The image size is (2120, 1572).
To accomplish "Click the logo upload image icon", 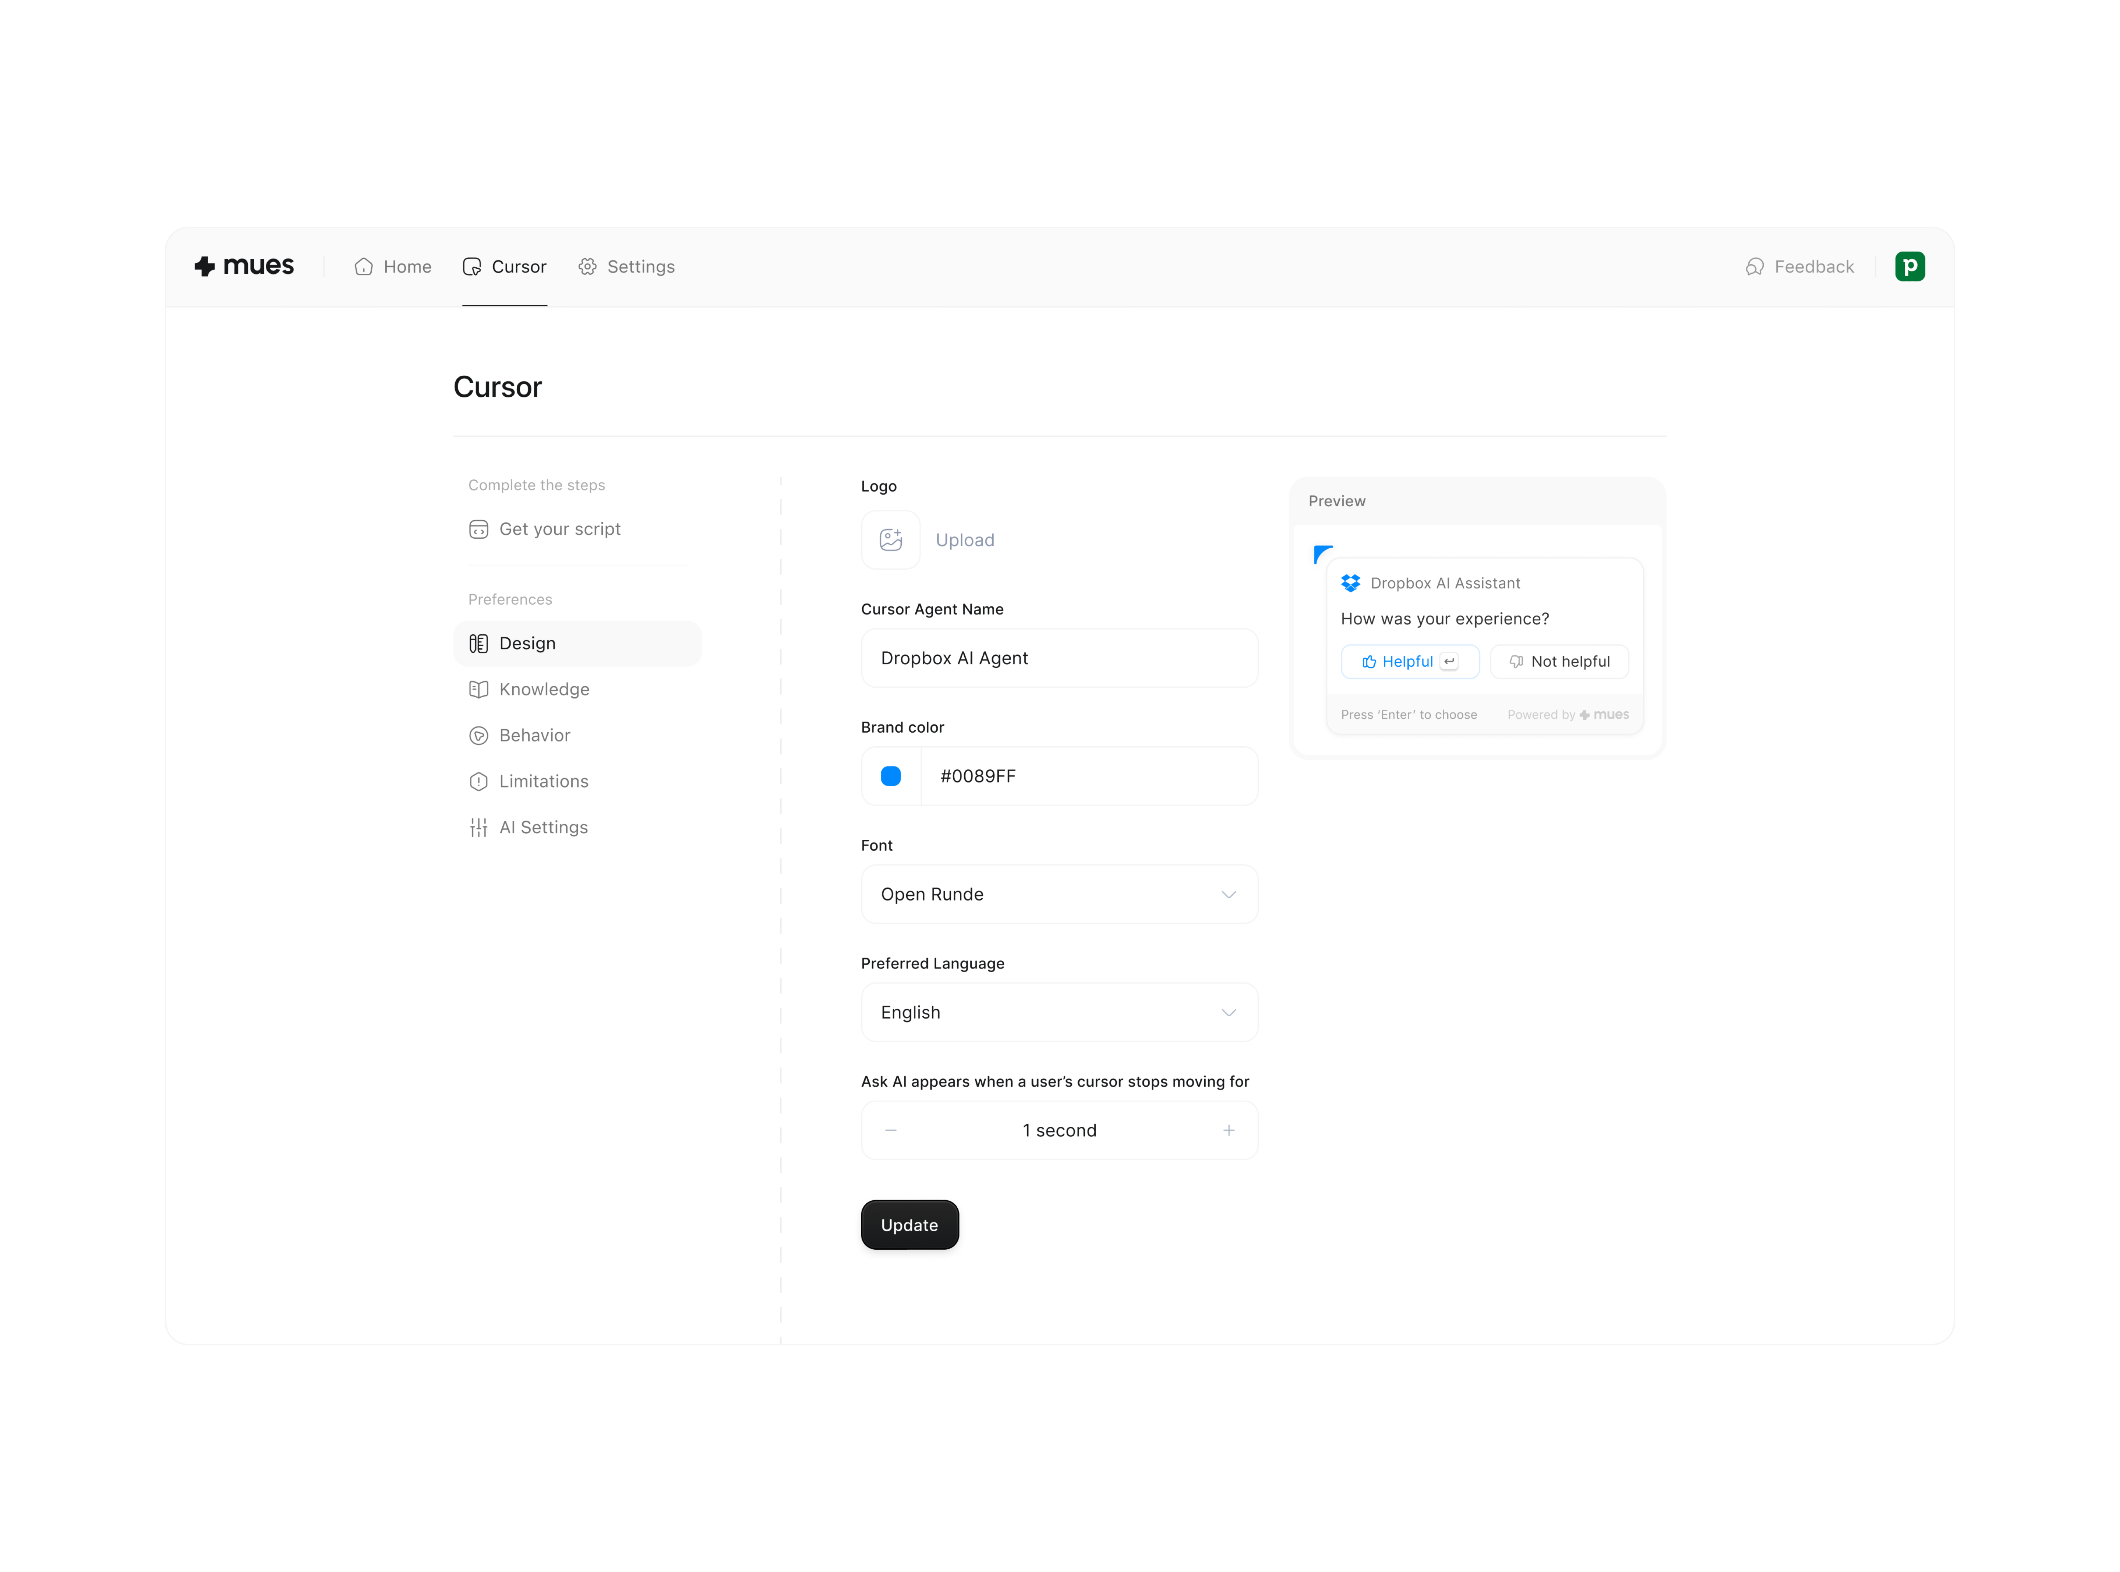I will pos(891,539).
